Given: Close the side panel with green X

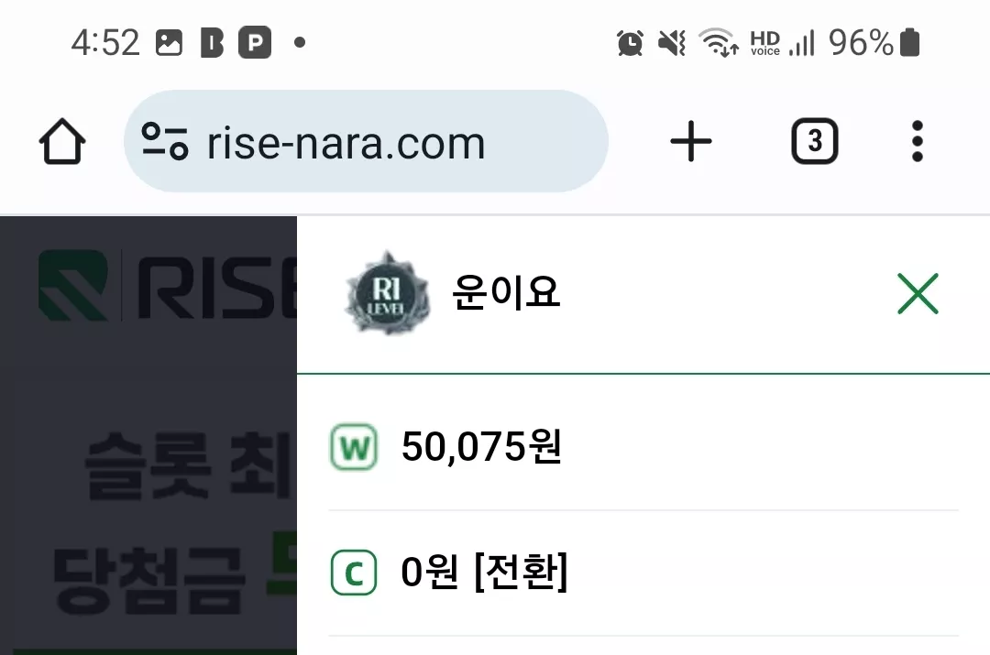Looking at the screenshot, I should (x=918, y=293).
